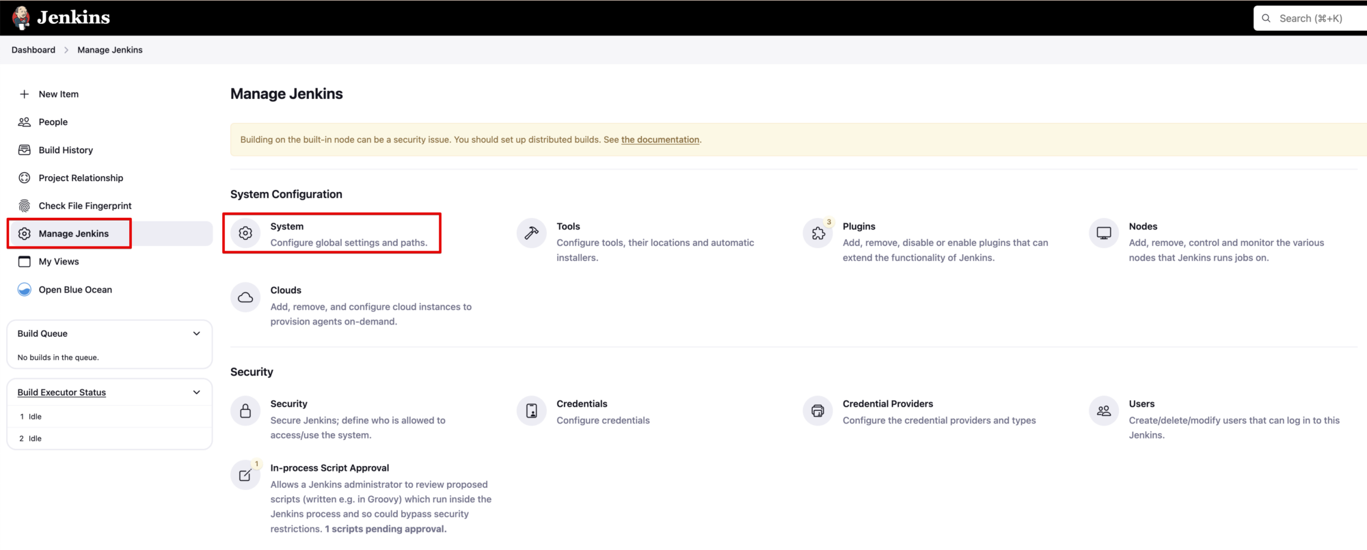
Task: Click the Plugins puzzle-piece icon
Action: pos(818,234)
